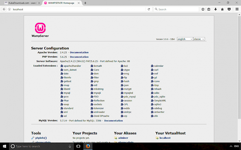Click scrollbar up arrow
241x150 pixels.
tap(239, 14)
